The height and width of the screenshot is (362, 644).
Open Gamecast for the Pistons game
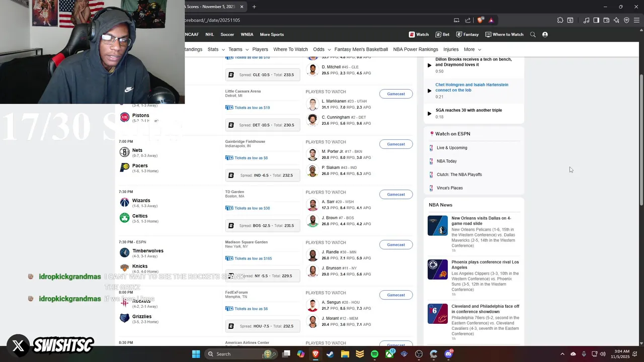tap(396, 94)
